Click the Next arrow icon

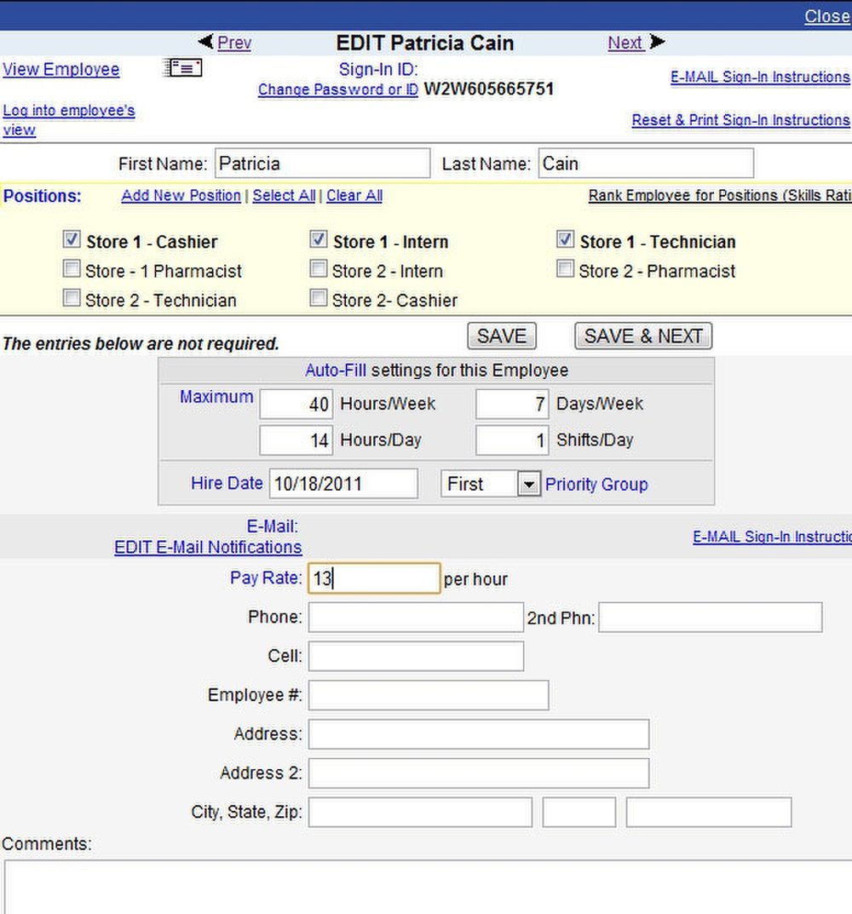click(x=657, y=42)
